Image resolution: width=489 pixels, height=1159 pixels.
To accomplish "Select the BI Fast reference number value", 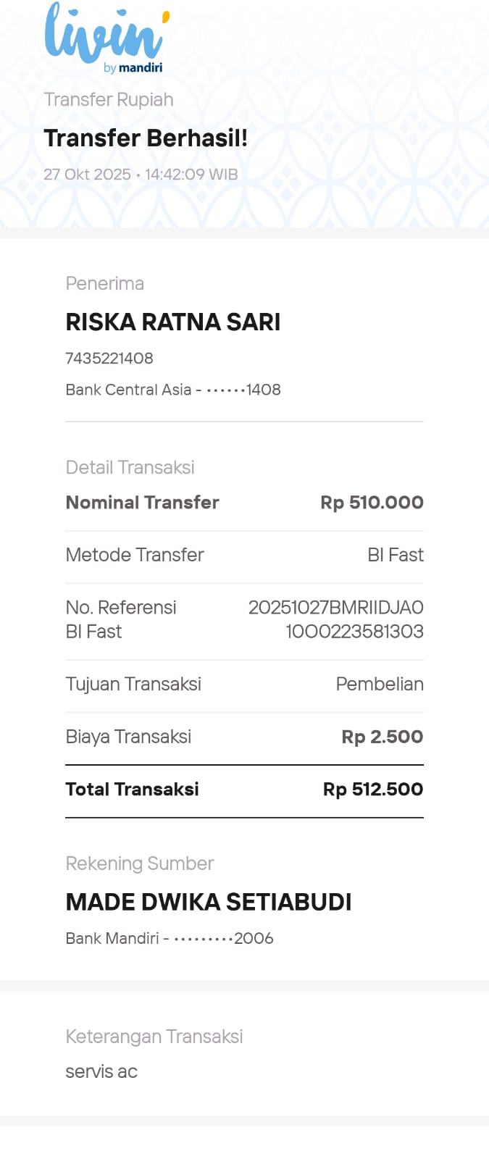I will click(336, 619).
